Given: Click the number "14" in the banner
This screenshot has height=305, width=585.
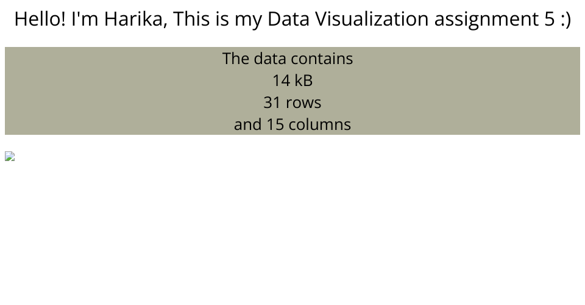Looking at the screenshot, I should [x=282, y=81].
